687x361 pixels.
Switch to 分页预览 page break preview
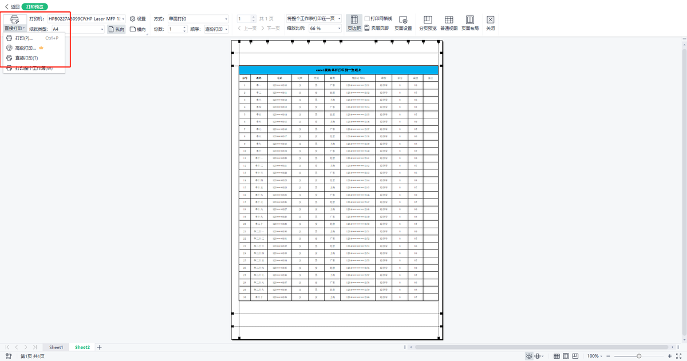pyautogui.click(x=428, y=23)
